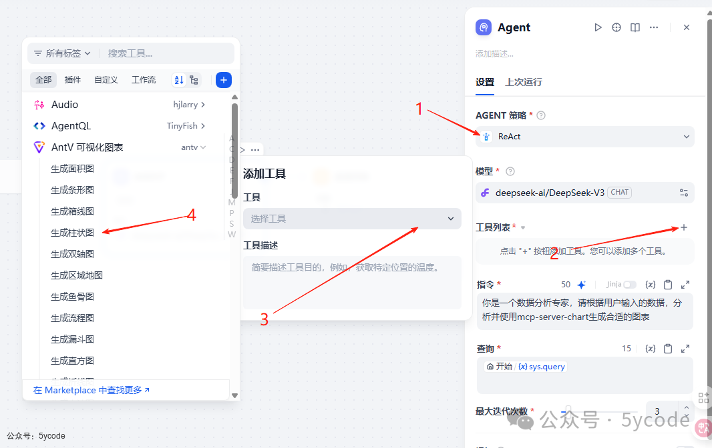Open the deepseek-ai/DeepSeek-V3 model selector
This screenshot has width=712, height=448.
pos(585,193)
